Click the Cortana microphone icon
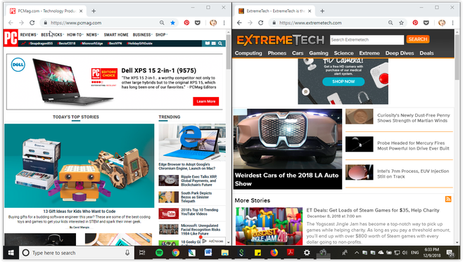This screenshot has width=463, height=262. [x=127, y=253]
